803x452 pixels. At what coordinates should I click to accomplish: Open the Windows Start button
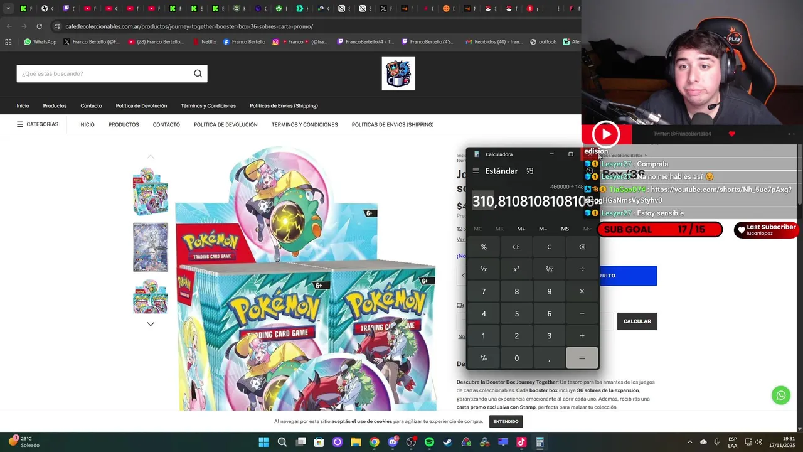(263, 442)
